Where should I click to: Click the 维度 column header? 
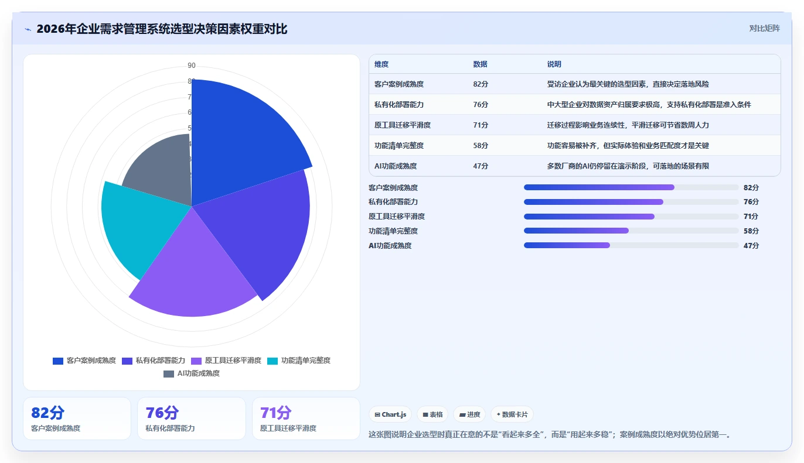tap(381, 64)
